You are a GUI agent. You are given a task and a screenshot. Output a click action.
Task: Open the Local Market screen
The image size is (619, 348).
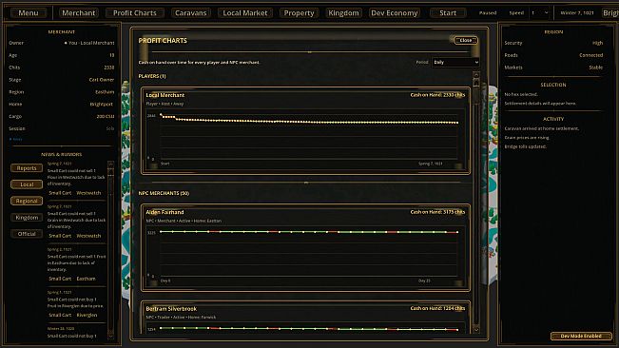tap(244, 13)
